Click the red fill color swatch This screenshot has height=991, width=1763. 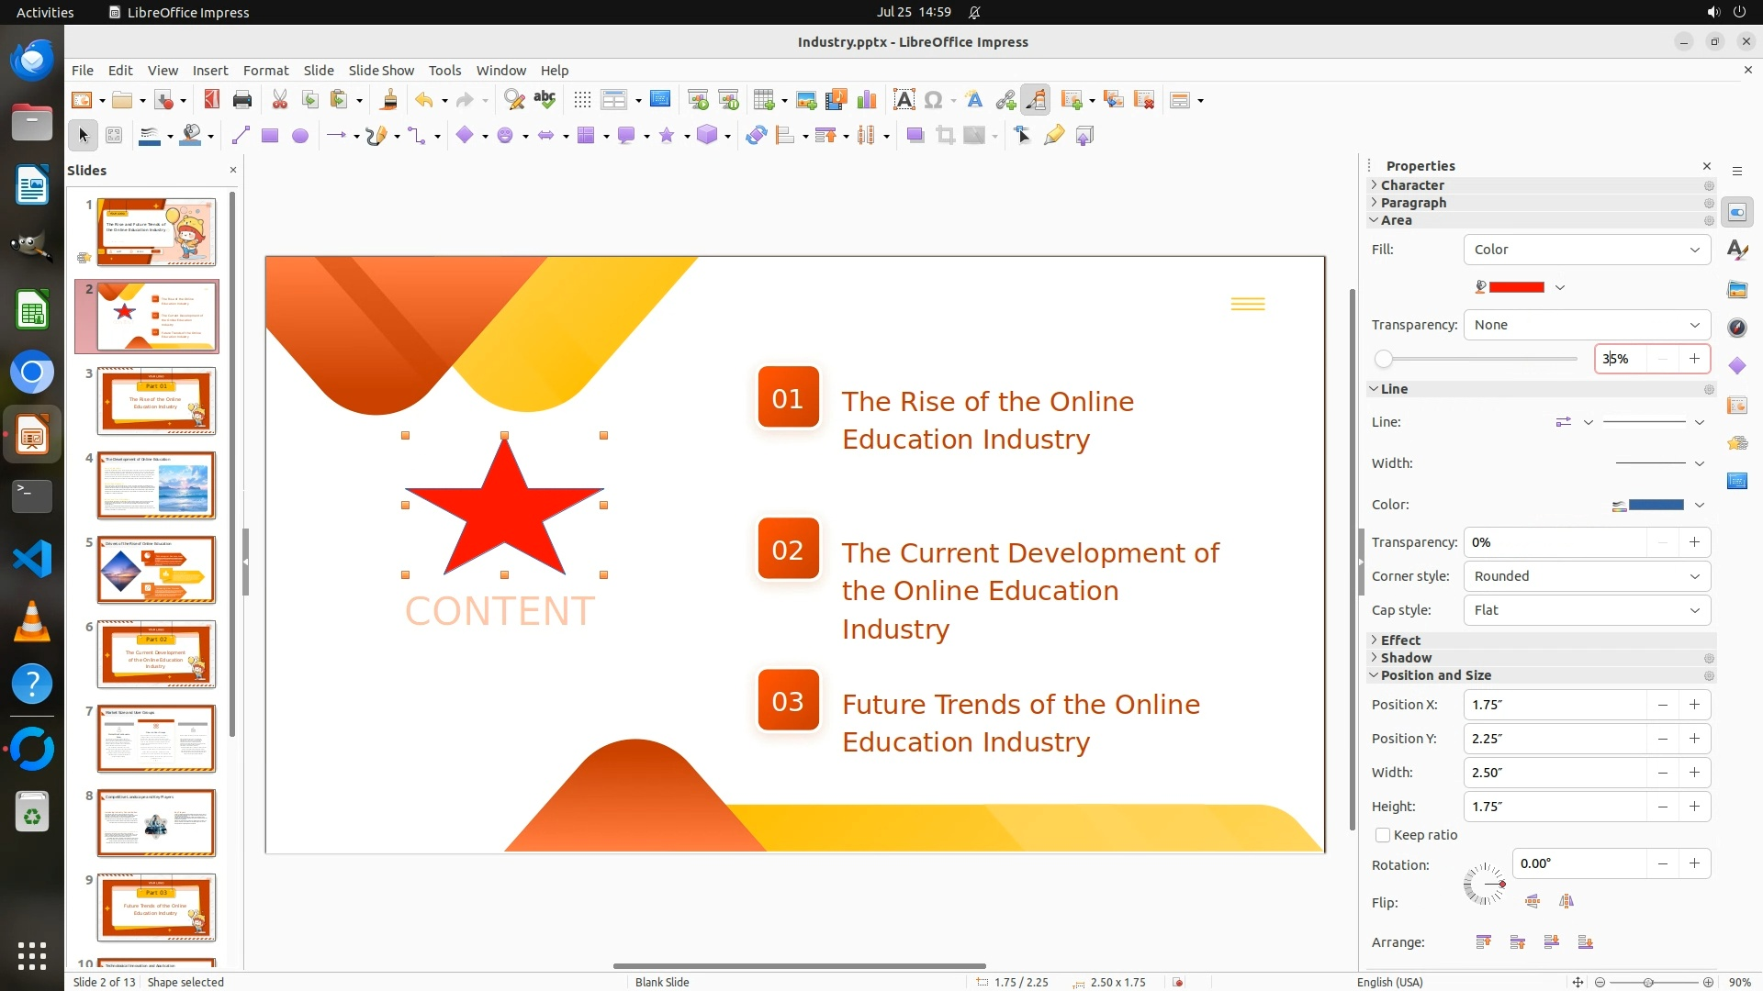1516,287
